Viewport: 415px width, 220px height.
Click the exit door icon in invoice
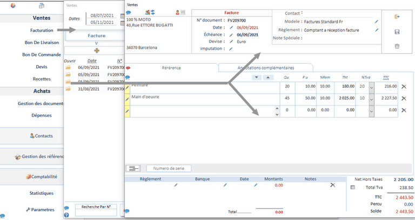397,17
